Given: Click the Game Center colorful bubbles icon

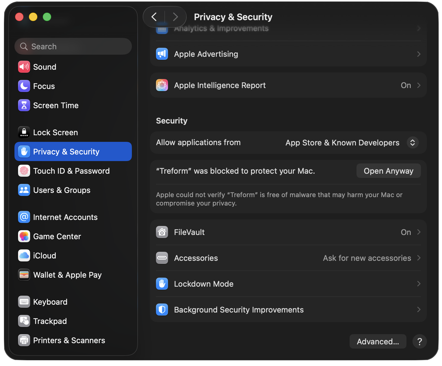Looking at the screenshot, I should point(24,236).
